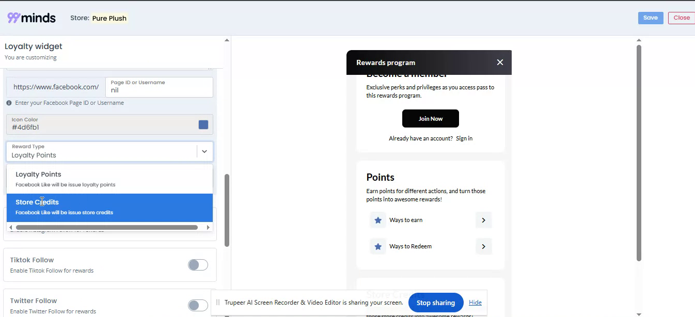Click the Hide link in sharing bar

(x=475, y=303)
